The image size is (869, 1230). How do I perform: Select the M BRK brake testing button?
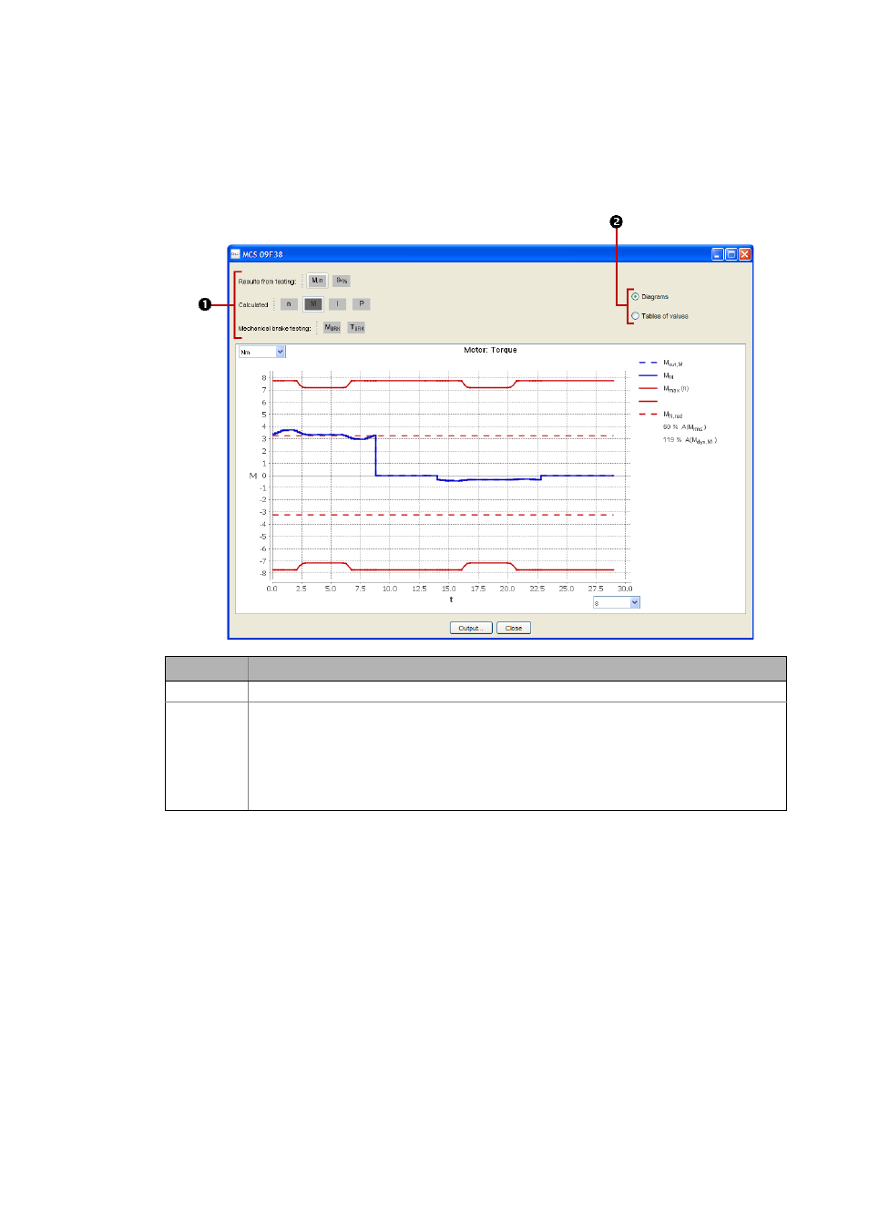[x=332, y=328]
